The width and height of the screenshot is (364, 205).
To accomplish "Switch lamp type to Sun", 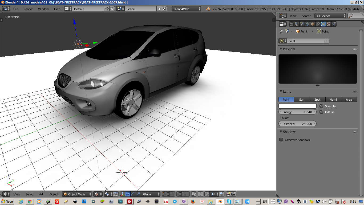I will coord(302,99).
